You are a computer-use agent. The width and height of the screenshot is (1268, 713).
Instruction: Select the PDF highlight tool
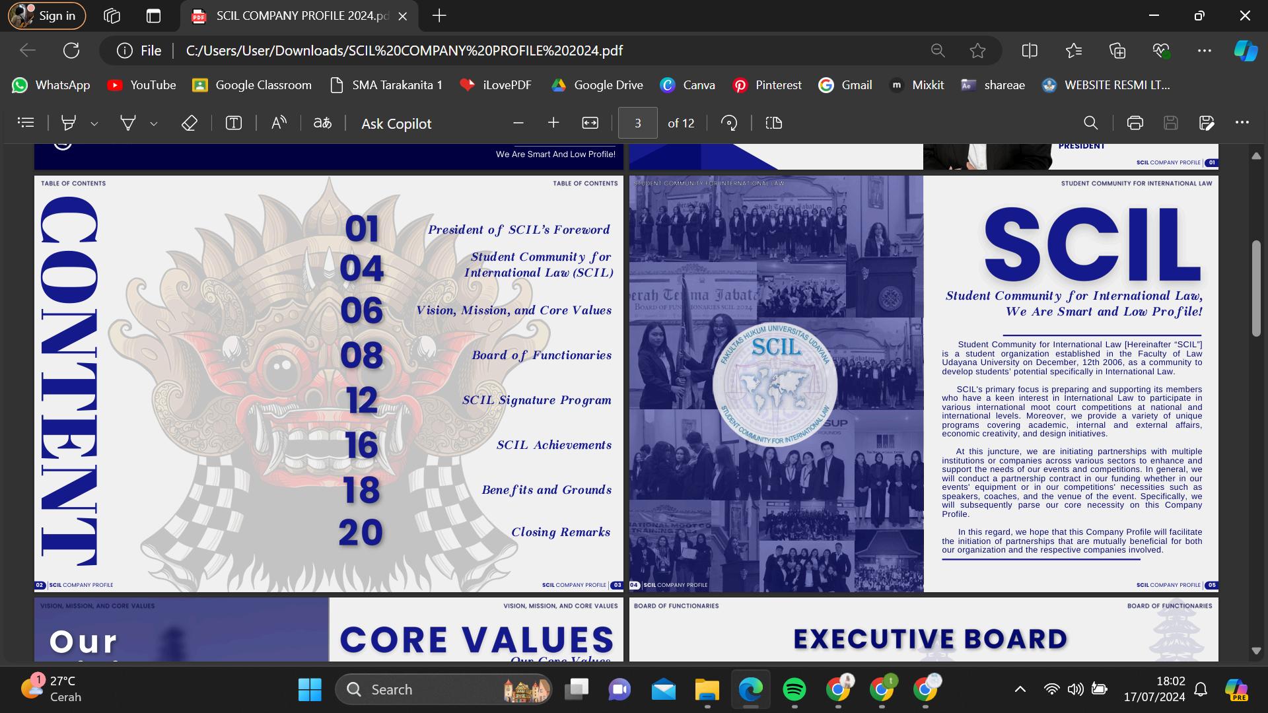pyautogui.click(x=68, y=123)
